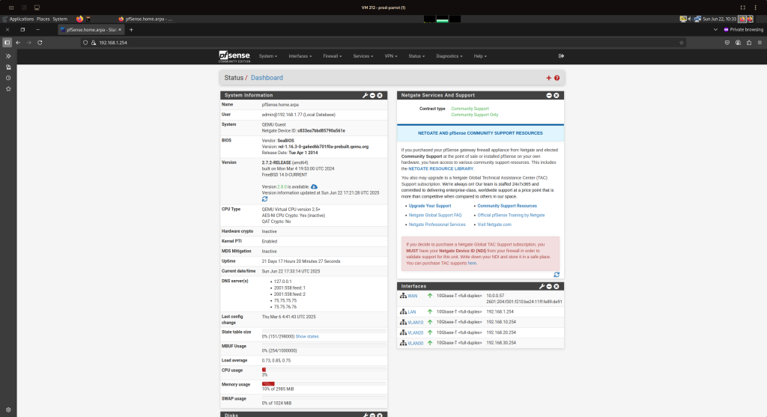Viewport: 767px width, 417px height.
Task: Open Community Support Resources link
Action: 507,206
